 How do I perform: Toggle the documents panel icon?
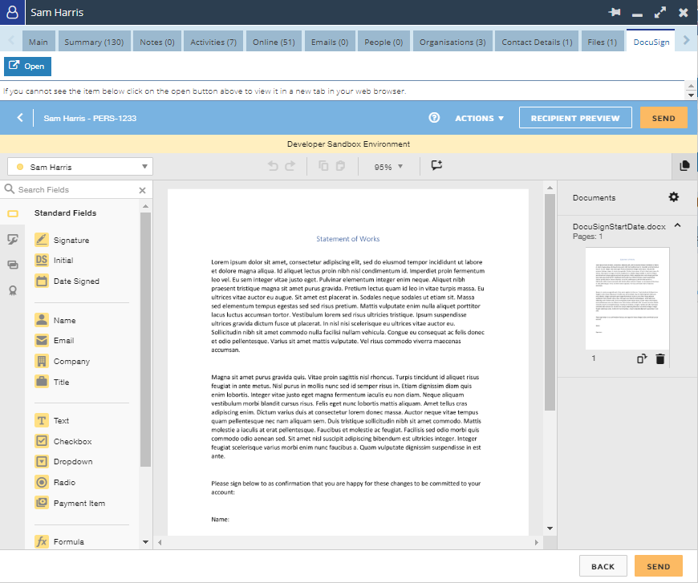[x=684, y=166]
